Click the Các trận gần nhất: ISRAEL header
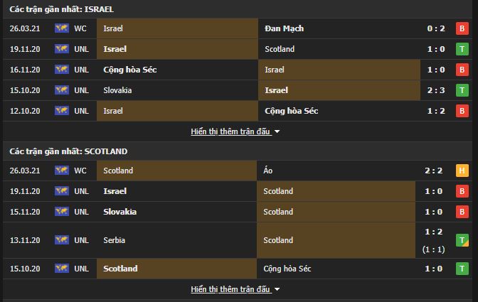The width and height of the screenshot is (478, 302). 62,9
